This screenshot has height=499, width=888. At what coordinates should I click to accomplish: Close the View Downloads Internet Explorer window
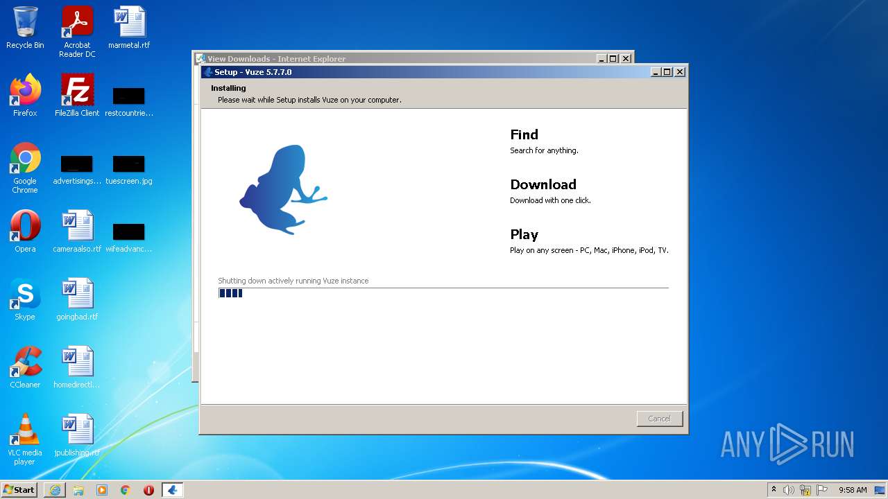pyautogui.click(x=626, y=59)
